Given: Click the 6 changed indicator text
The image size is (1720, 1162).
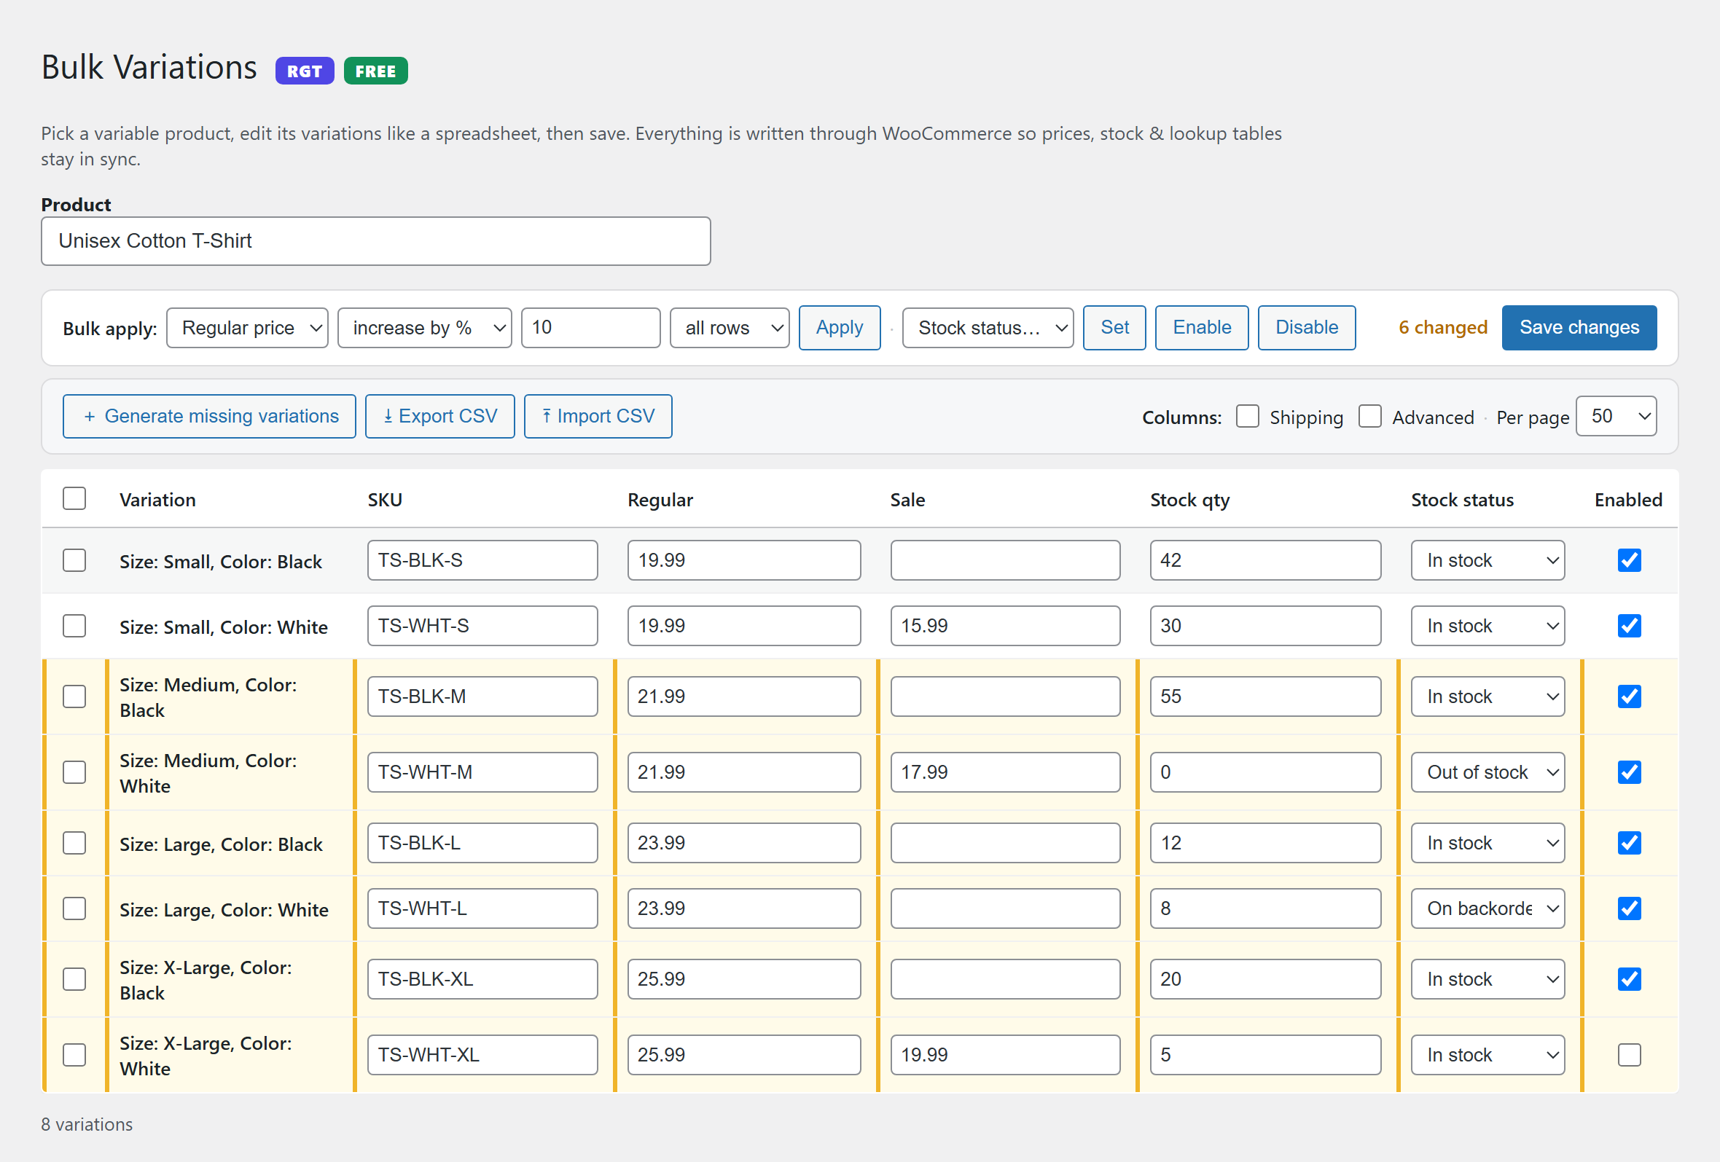Looking at the screenshot, I should (x=1442, y=328).
